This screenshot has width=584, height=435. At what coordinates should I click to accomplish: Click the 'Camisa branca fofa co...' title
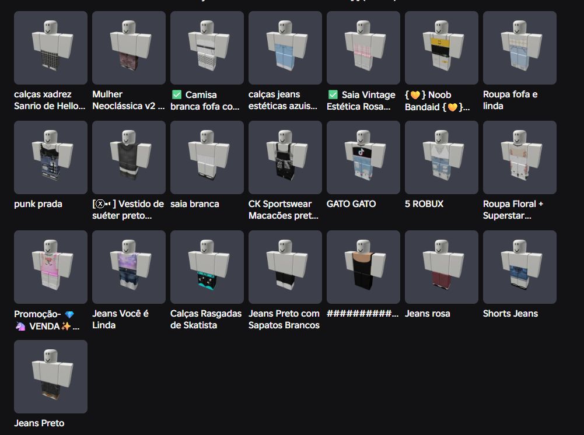pos(205,100)
